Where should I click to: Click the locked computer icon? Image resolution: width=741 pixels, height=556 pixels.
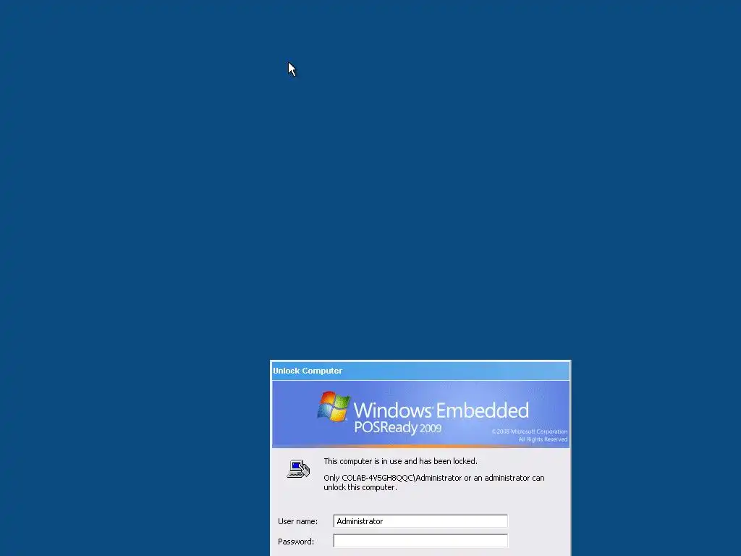pos(298,469)
